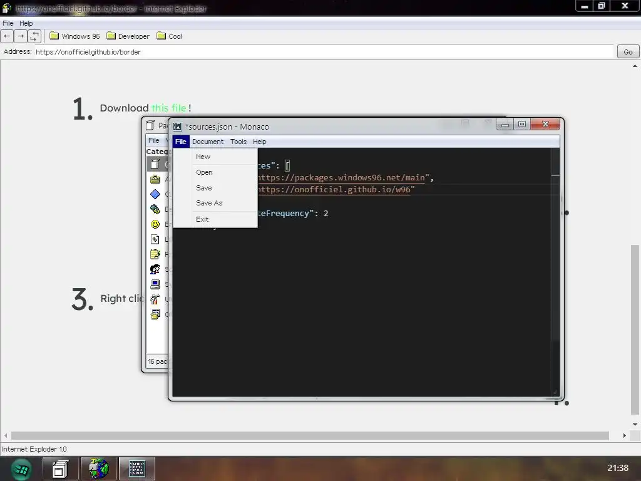Image resolution: width=641 pixels, height=481 pixels.
Task: Select the tools category icon in Package Manager
Action: [155, 299]
